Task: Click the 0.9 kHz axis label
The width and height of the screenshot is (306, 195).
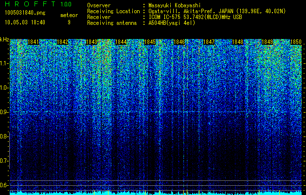Action: 4,112
